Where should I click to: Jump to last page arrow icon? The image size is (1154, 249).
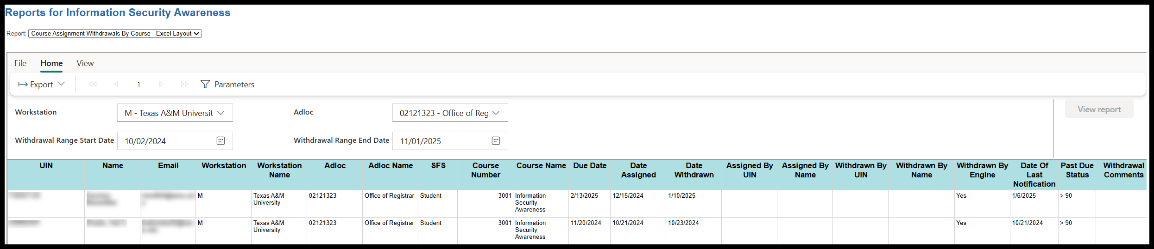pos(184,84)
